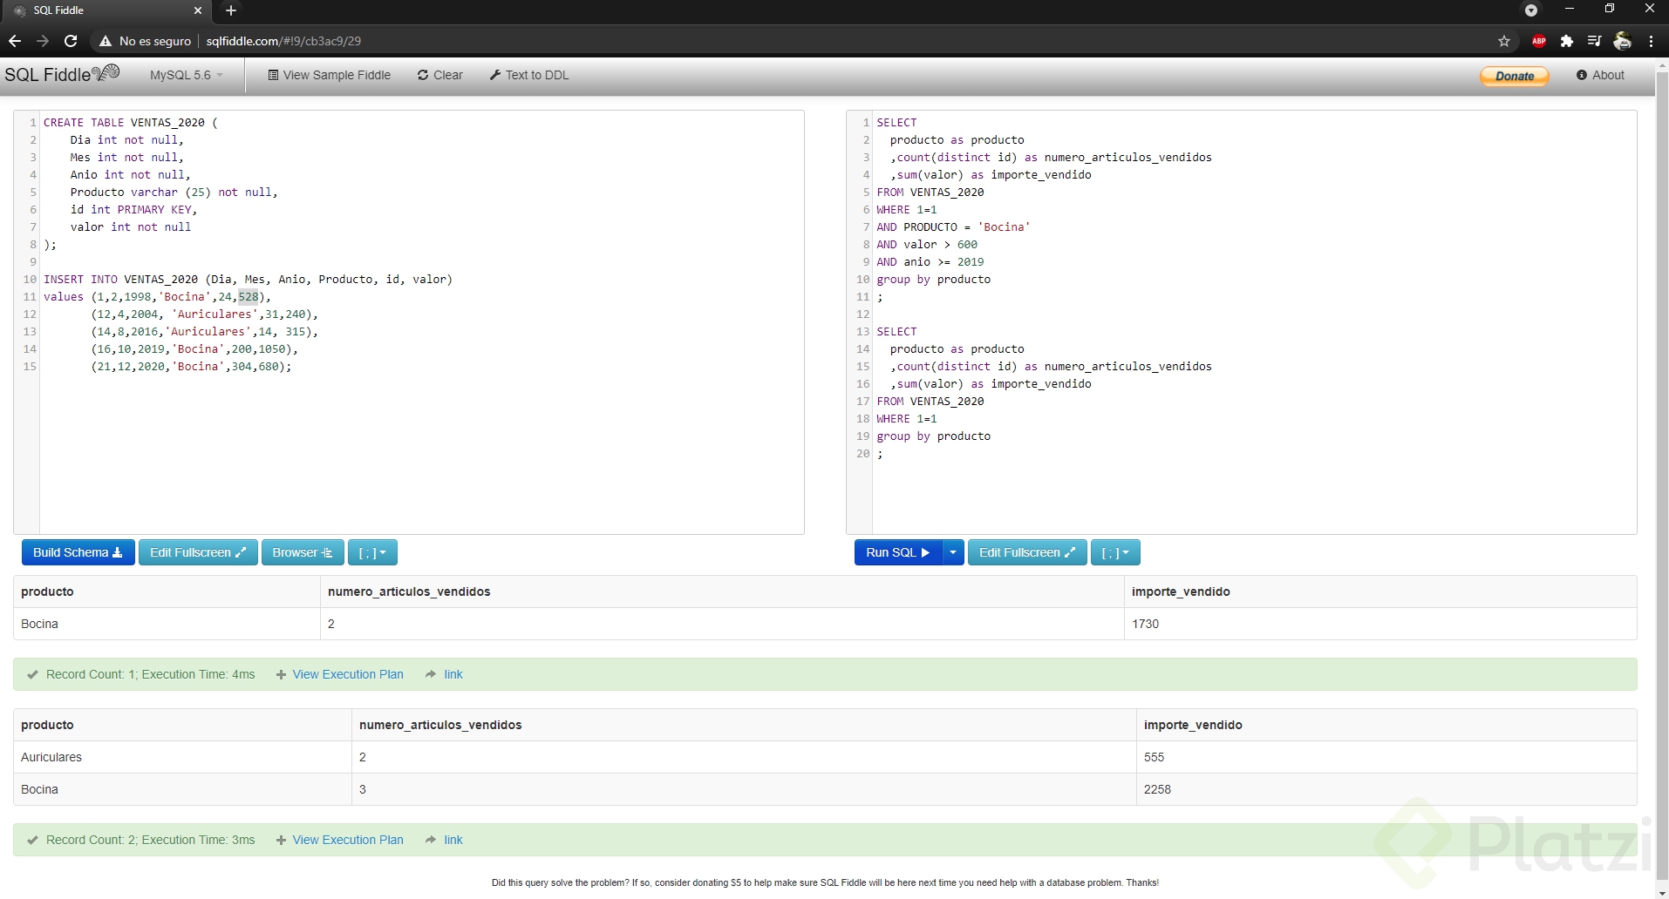Open the query terminator dropdown under the schema panel
The image size is (1669, 899).
(372, 552)
